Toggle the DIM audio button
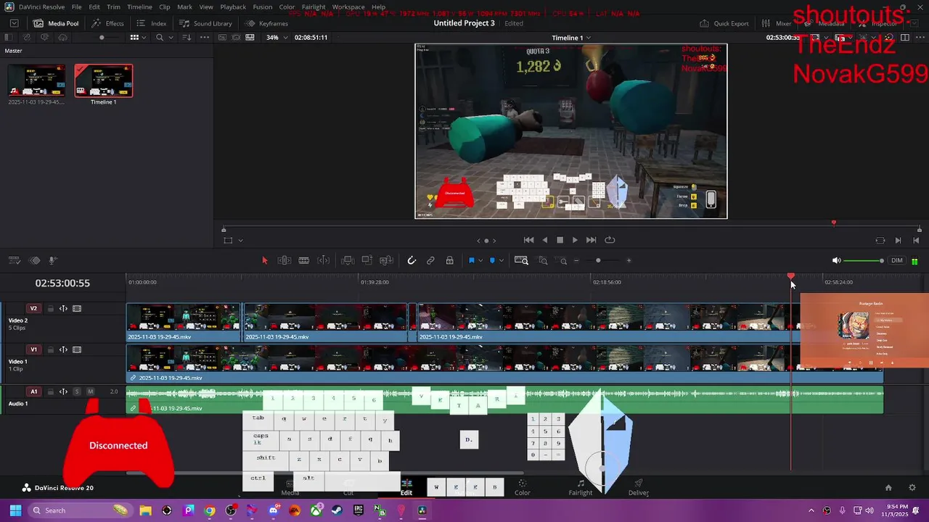929x522 pixels. pos(897,260)
